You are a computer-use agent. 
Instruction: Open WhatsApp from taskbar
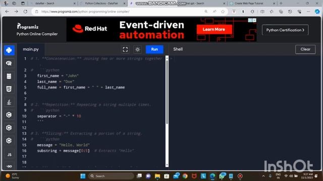(222, 176)
